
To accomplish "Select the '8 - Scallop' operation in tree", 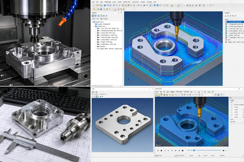I will [107, 44].
